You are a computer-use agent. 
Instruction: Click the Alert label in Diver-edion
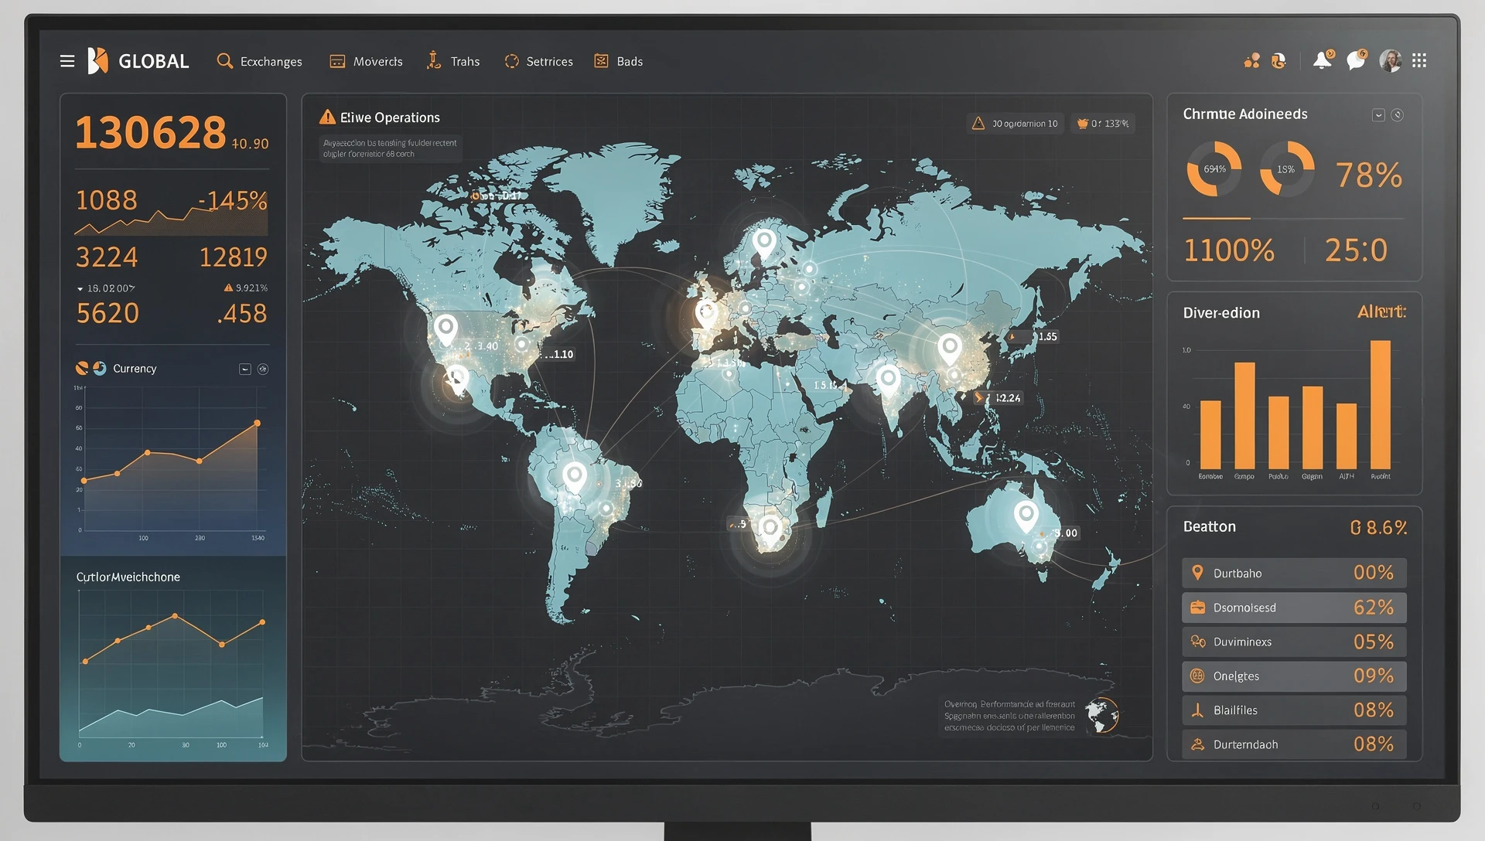(1381, 312)
